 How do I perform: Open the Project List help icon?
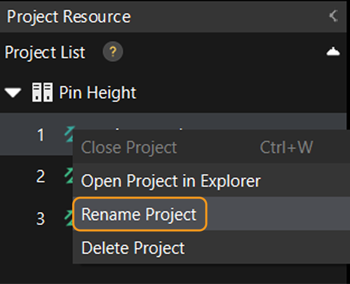tap(113, 52)
